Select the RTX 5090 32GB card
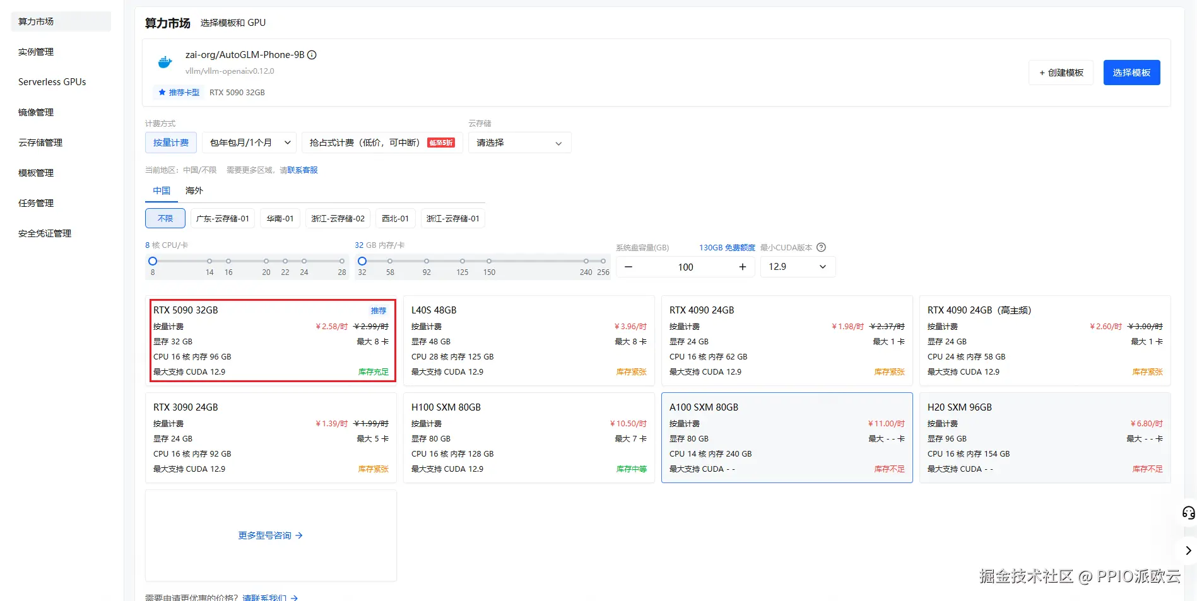1197x601 pixels. (x=271, y=341)
